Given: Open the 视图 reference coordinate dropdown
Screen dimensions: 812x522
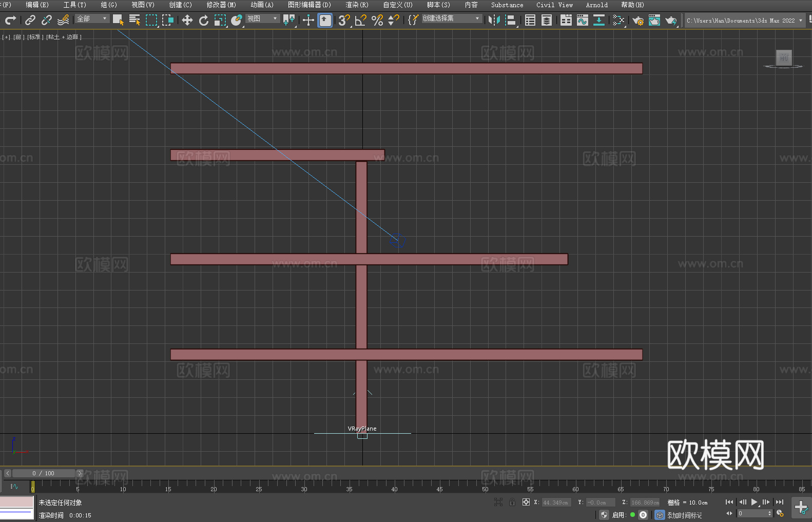Looking at the screenshot, I should 262,18.
